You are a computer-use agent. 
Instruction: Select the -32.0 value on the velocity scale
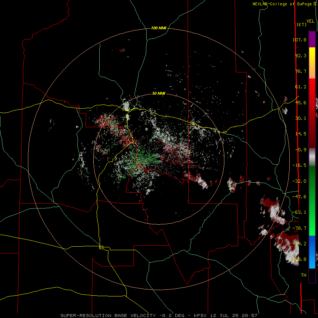click(299, 181)
